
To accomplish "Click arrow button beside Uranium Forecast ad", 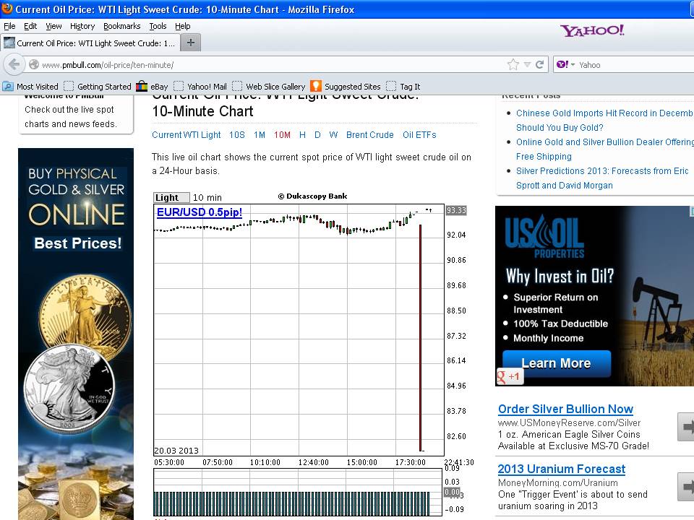I will pyautogui.click(x=685, y=486).
